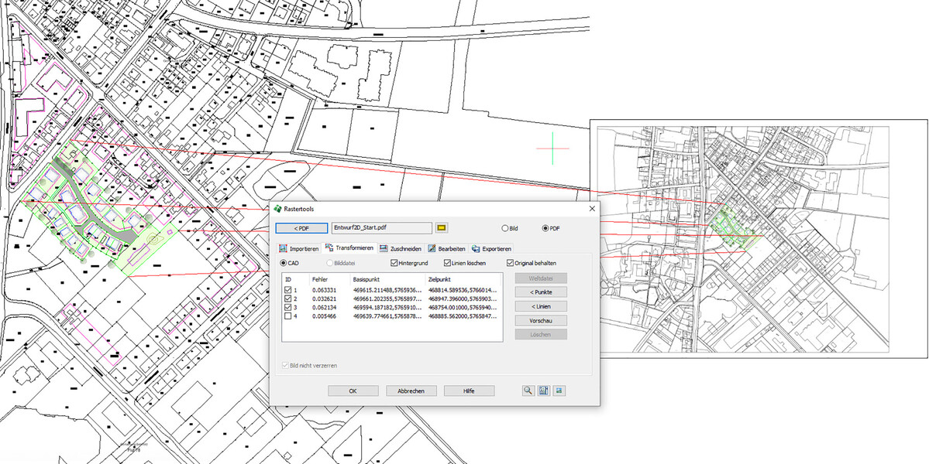This screenshot has height=464, width=929.
Task: Click the green crosshair cursor on the map
Action: point(552,148)
